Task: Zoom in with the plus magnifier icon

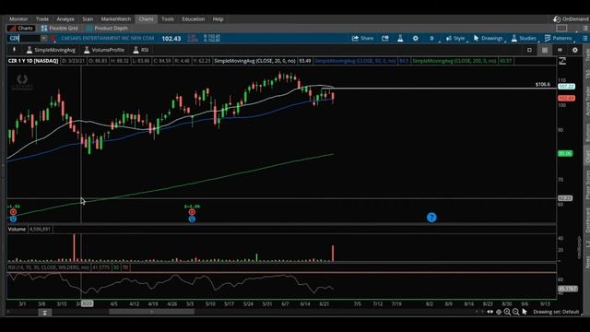Action: 507,312
